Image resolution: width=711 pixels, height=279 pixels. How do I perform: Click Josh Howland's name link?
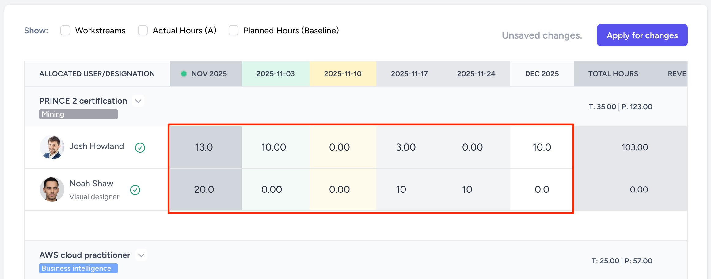coord(97,146)
